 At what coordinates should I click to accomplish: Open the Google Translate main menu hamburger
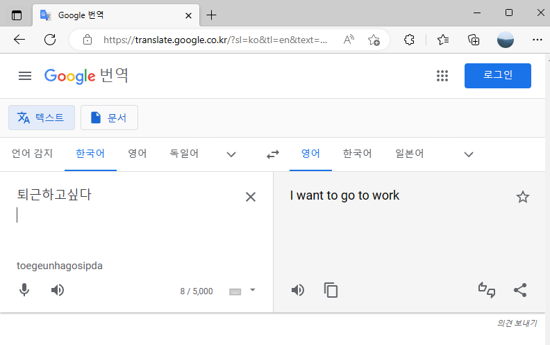click(x=25, y=76)
